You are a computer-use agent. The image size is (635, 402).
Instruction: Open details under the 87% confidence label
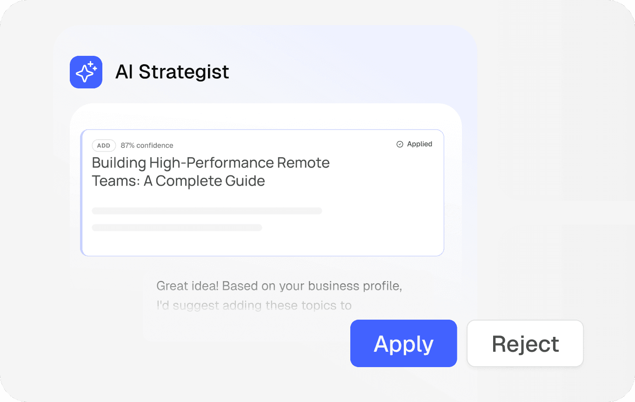[x=147, y=145]
